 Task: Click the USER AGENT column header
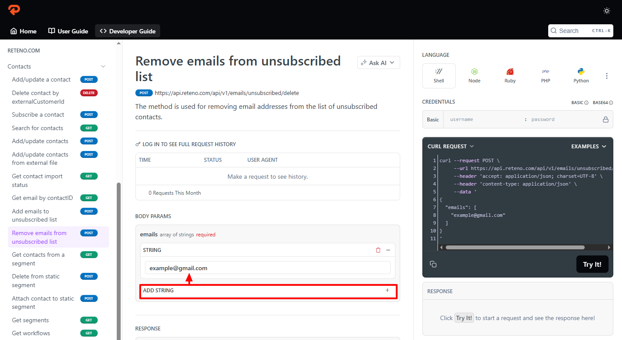point(263,160)
